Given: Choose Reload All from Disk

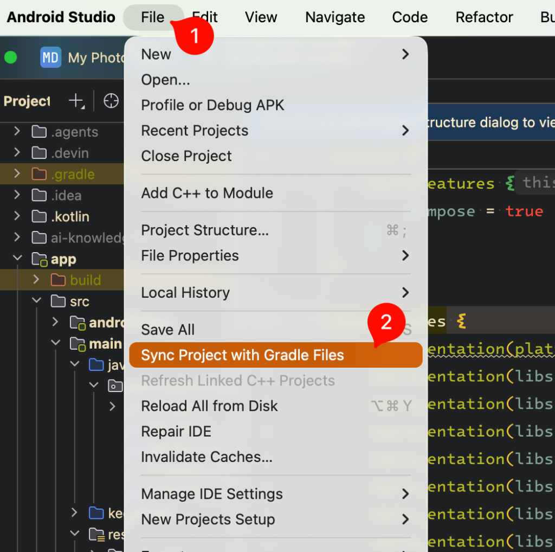Looking at the screenshot, I should click(276, 406).
